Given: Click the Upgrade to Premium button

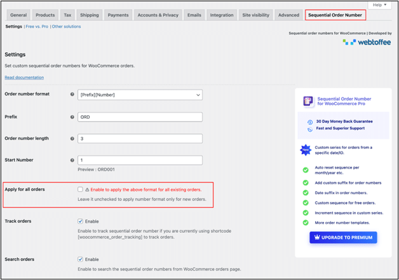Looking at the screenshot, I should click(x=343, y=237).
